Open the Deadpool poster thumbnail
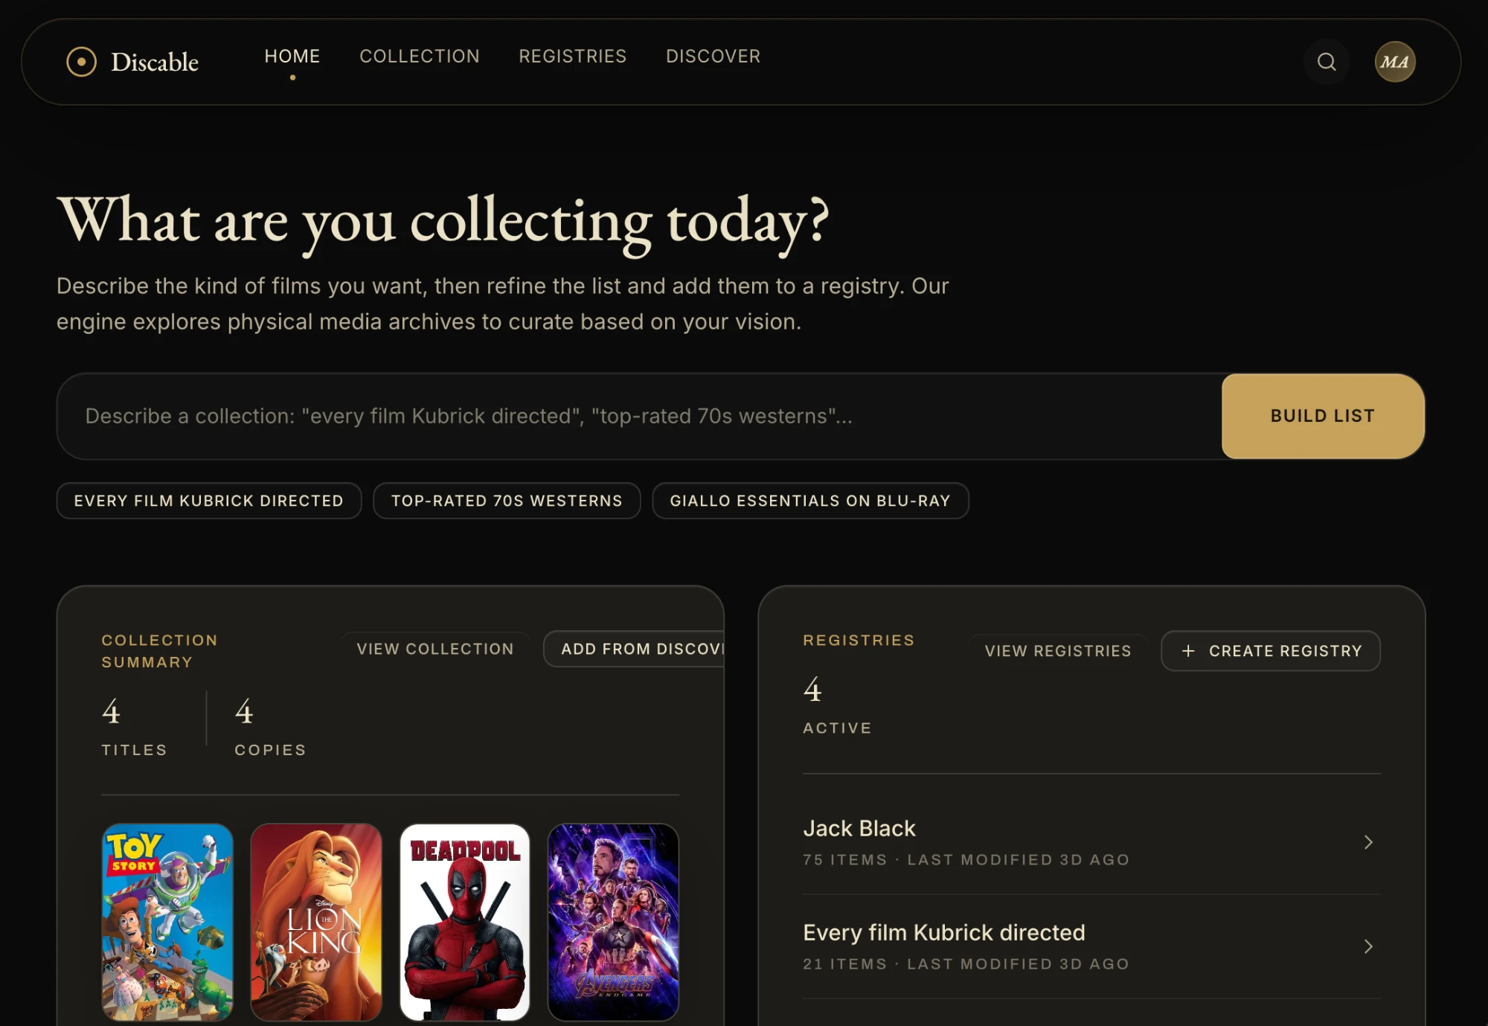This screenshot has height=1026, width=1488. (x=465, y=922)
